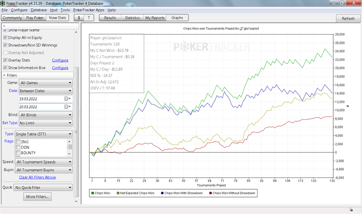The width and height of the screenshot is (362, 214).
Task: Click the Tournaments Played axis label
Action: (211, 185)
